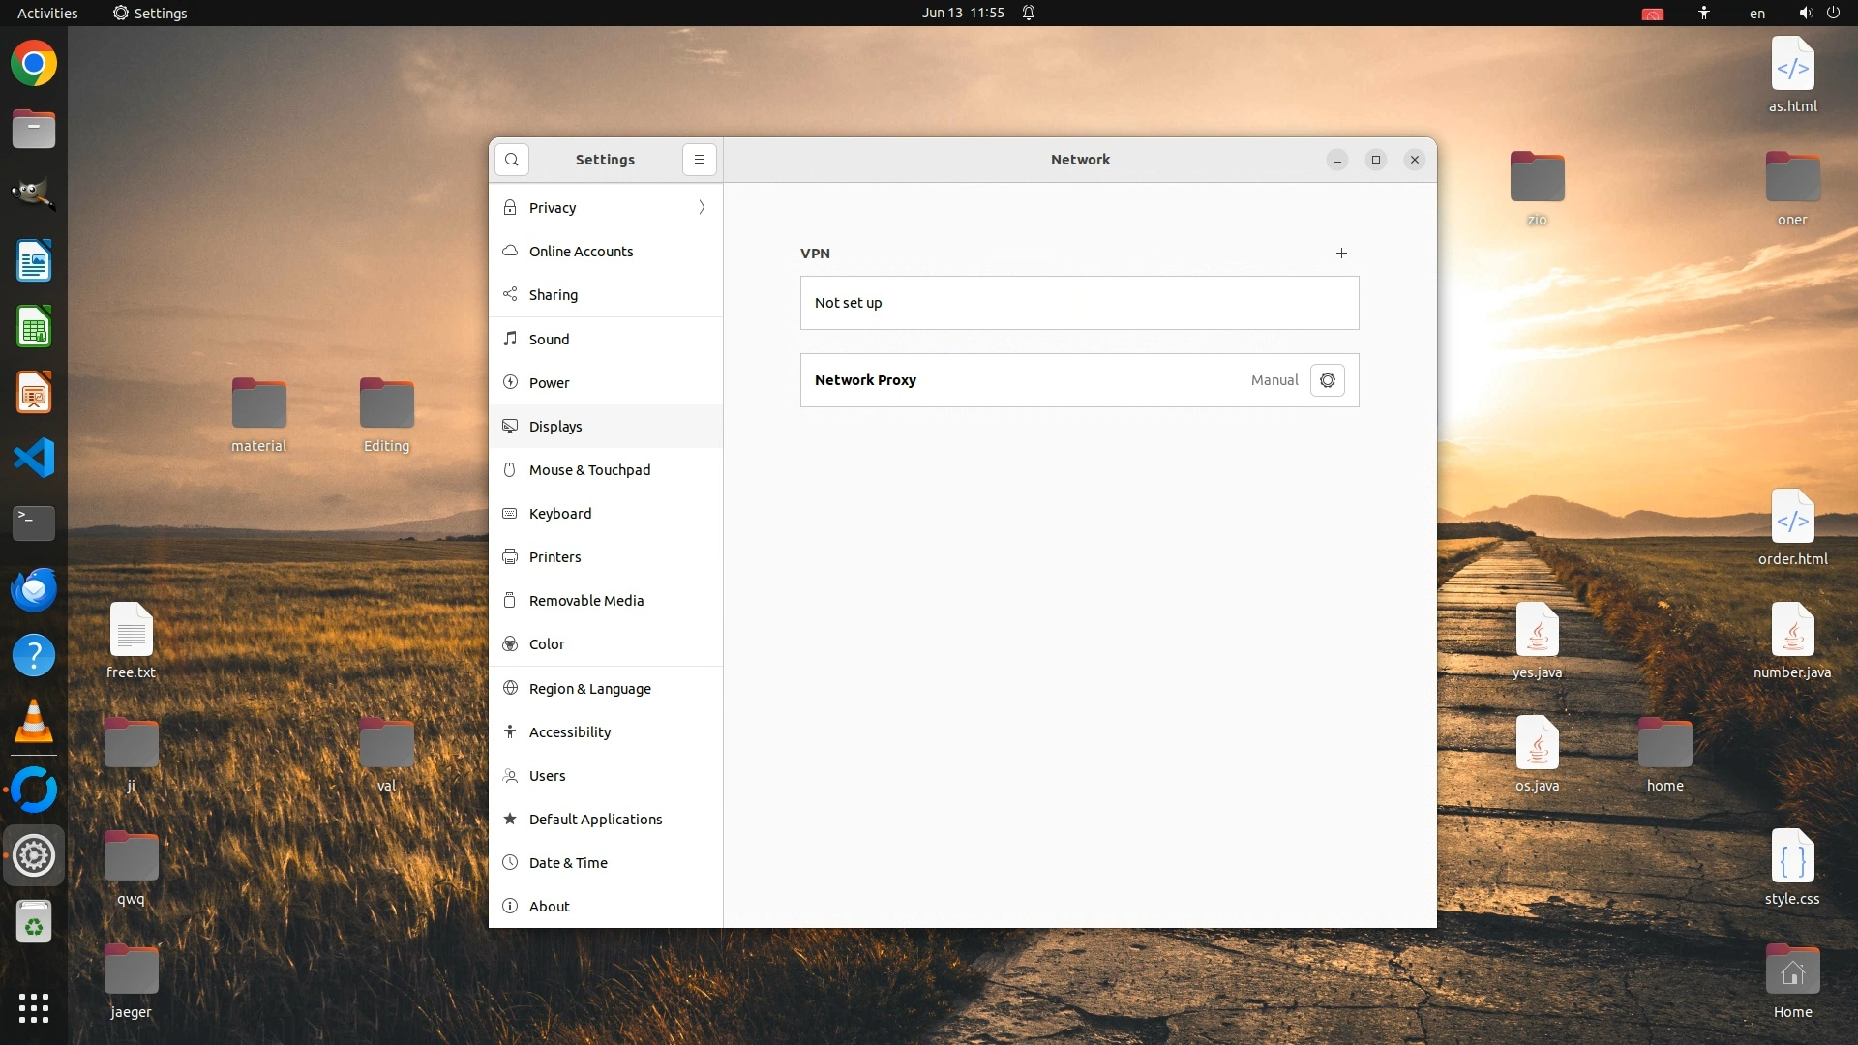Expand the Privacy submenu chevron
The width and height of the screenshot is (1858, 1045).
702,208
